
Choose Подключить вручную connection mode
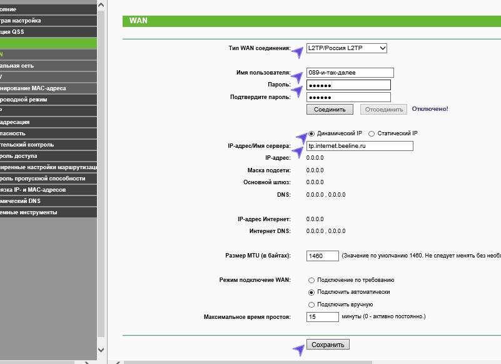click(x=311, y=304)
